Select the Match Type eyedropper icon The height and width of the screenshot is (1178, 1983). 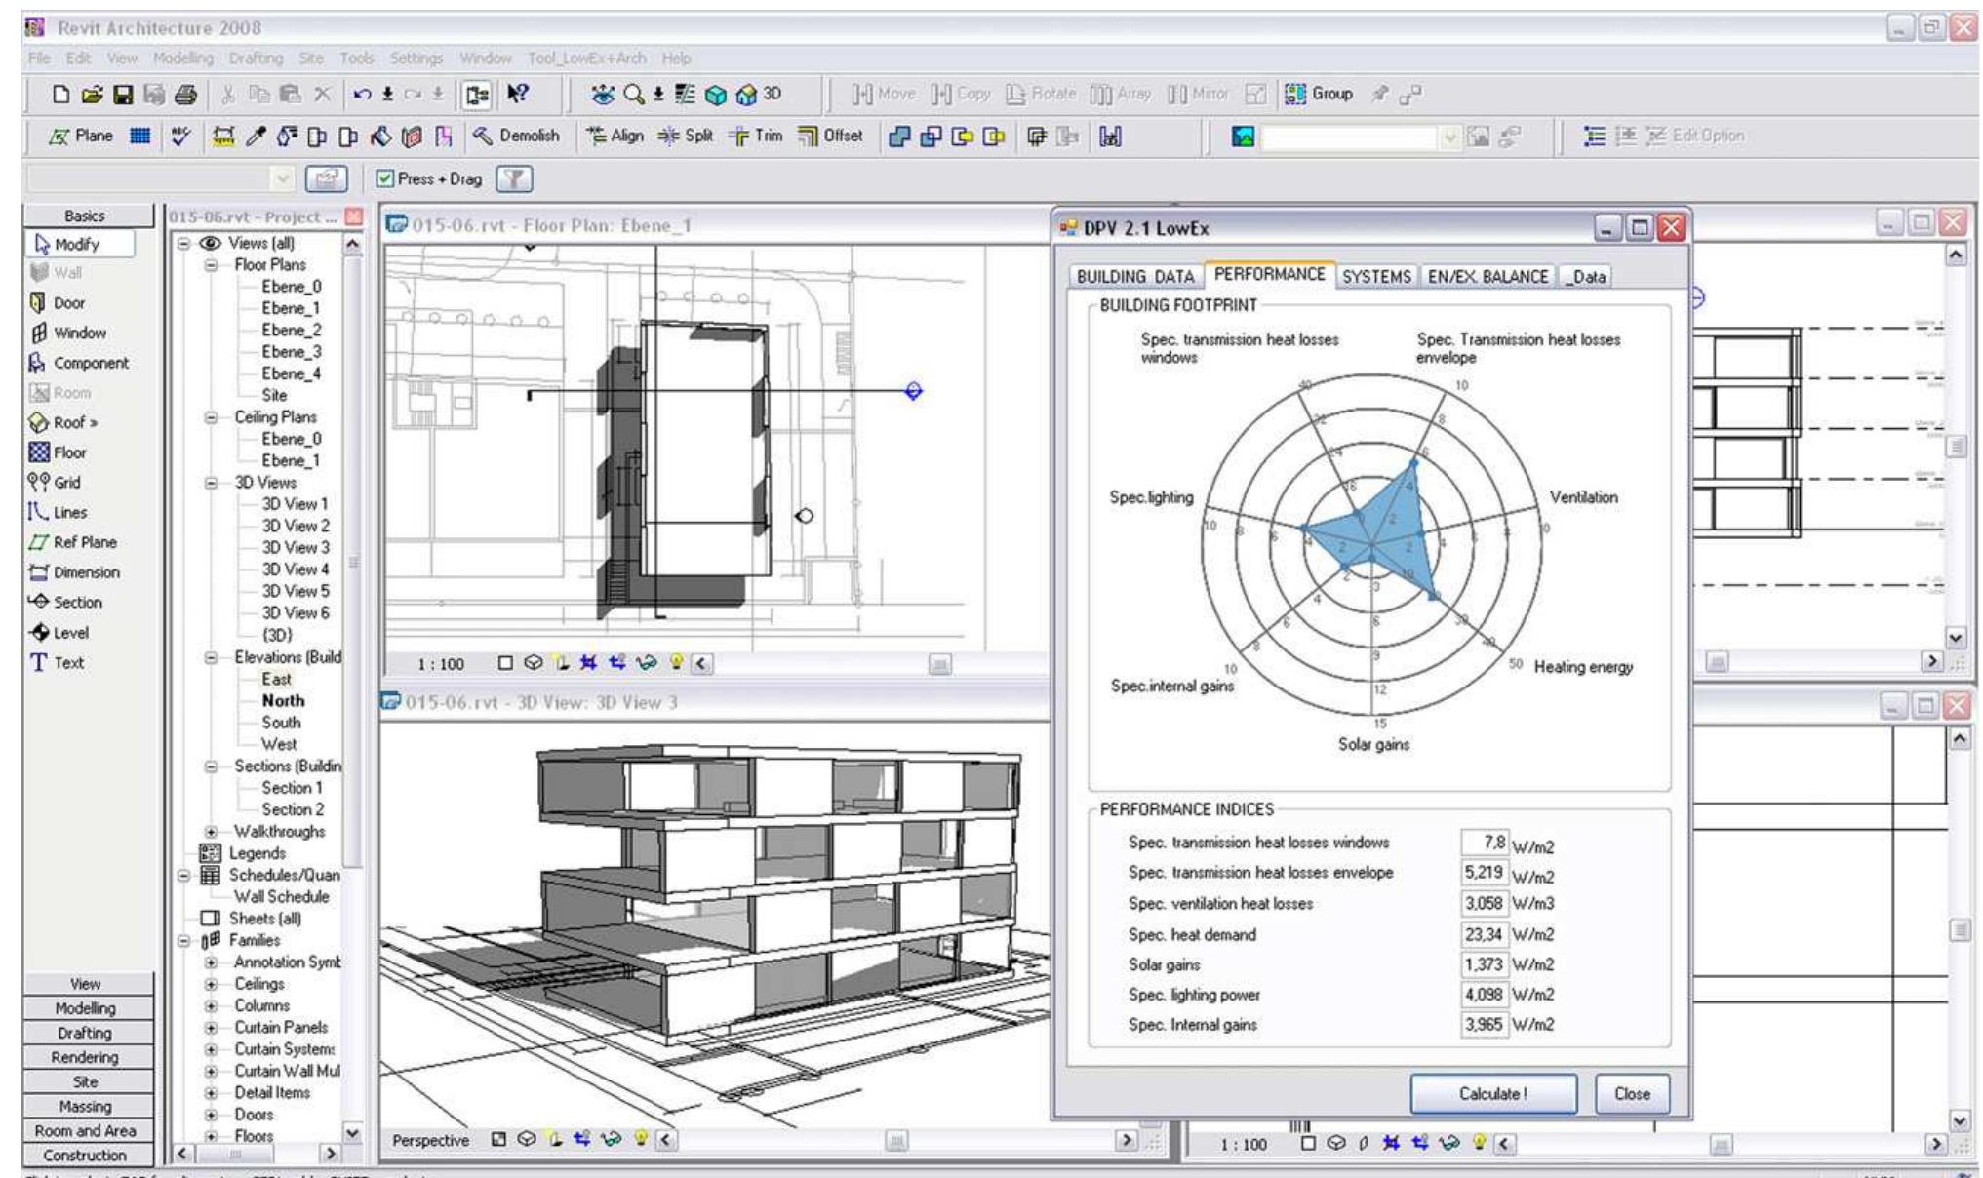pyautogui.click(x=256, y=136)
